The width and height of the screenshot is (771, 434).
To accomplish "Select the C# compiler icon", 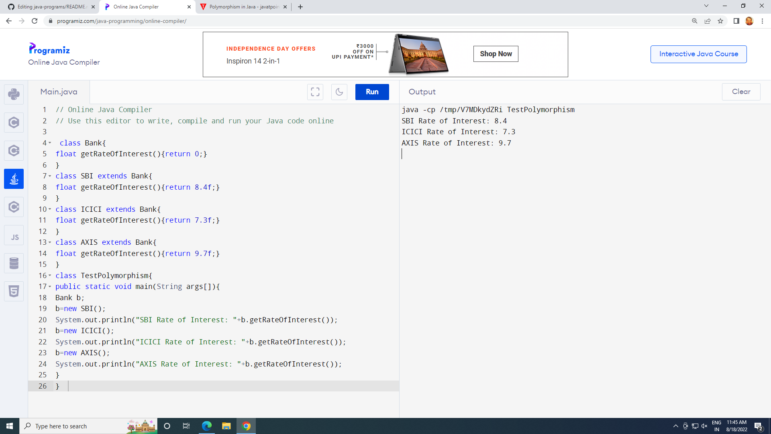I will click(x=14, y=207).
